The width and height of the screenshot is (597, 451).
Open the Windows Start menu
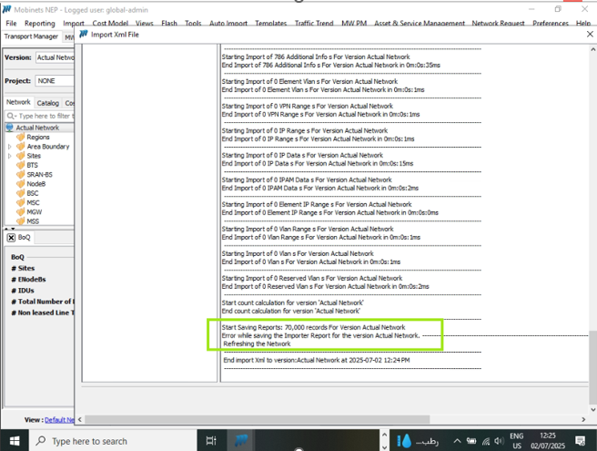(15, 441)
